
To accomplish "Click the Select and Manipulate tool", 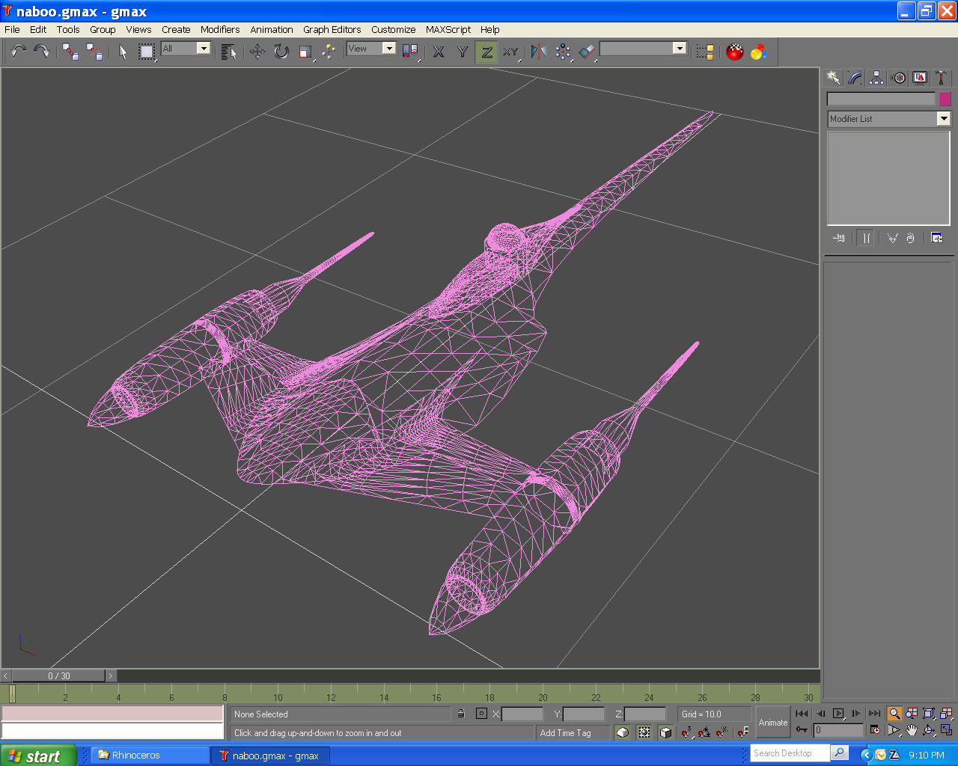I will click(x=329, y=51).
